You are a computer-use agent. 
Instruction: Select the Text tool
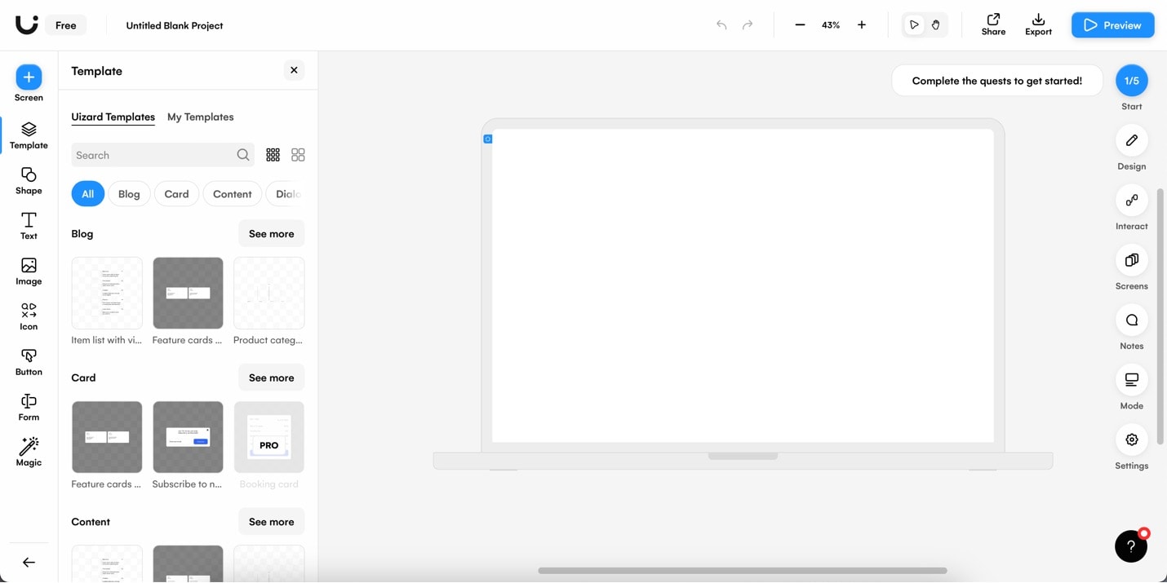(29, 226)
